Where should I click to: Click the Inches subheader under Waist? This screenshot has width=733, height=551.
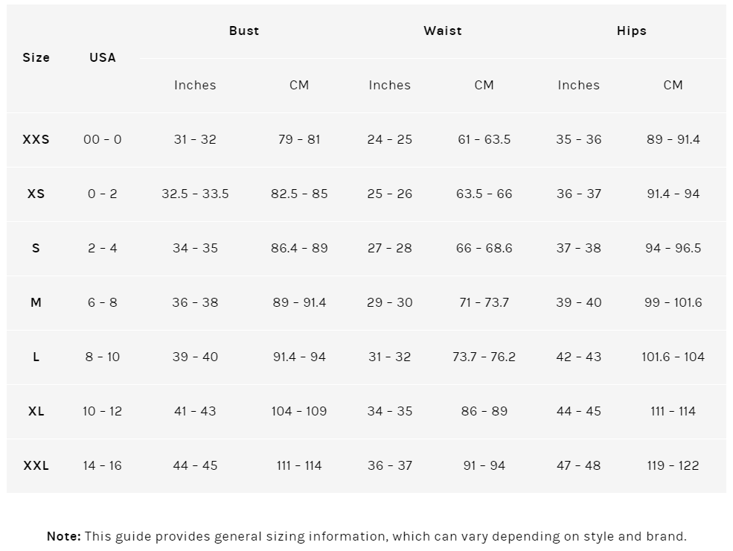click(x=389, y=85)
